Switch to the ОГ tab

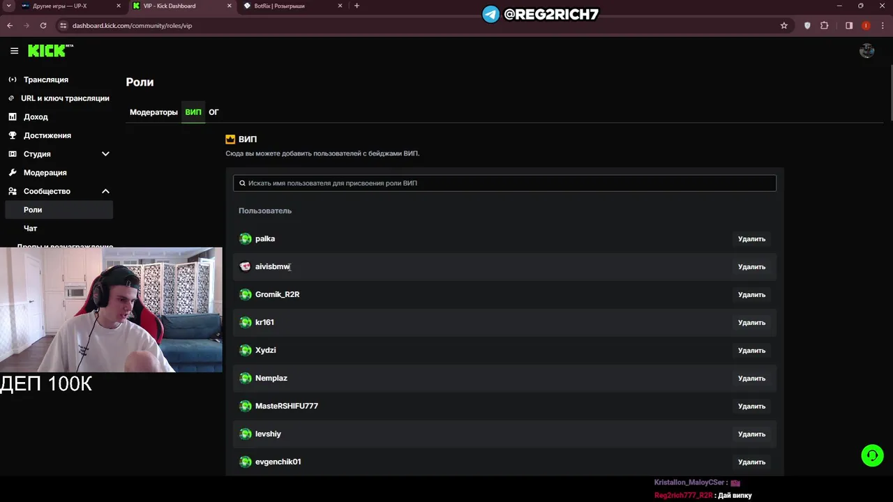[213, 112]
